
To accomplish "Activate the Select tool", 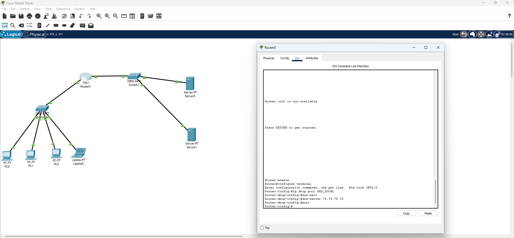I will click(5, 25).
